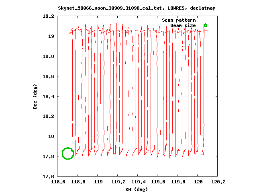Click the small green beam size legend marker
The width and height of the screenshot is (257, 193).
point(205,25)
